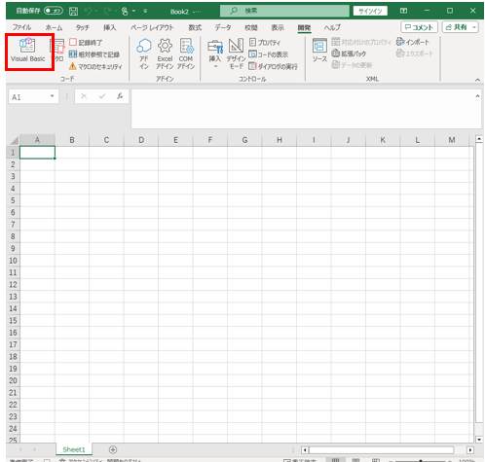Open the Visual Basic editor
The width and height of the screenshot is (485, 462).
click(x=28, y=51)
